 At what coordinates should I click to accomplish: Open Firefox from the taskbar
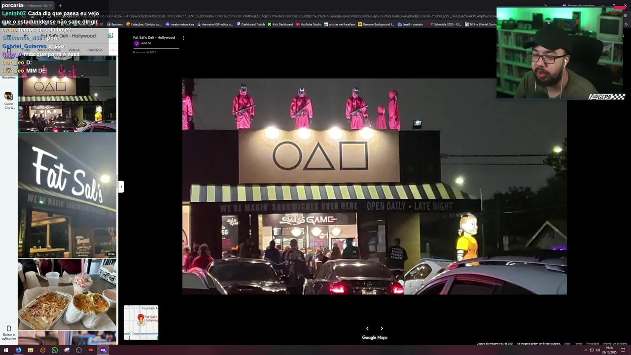(x=18, y=350)
